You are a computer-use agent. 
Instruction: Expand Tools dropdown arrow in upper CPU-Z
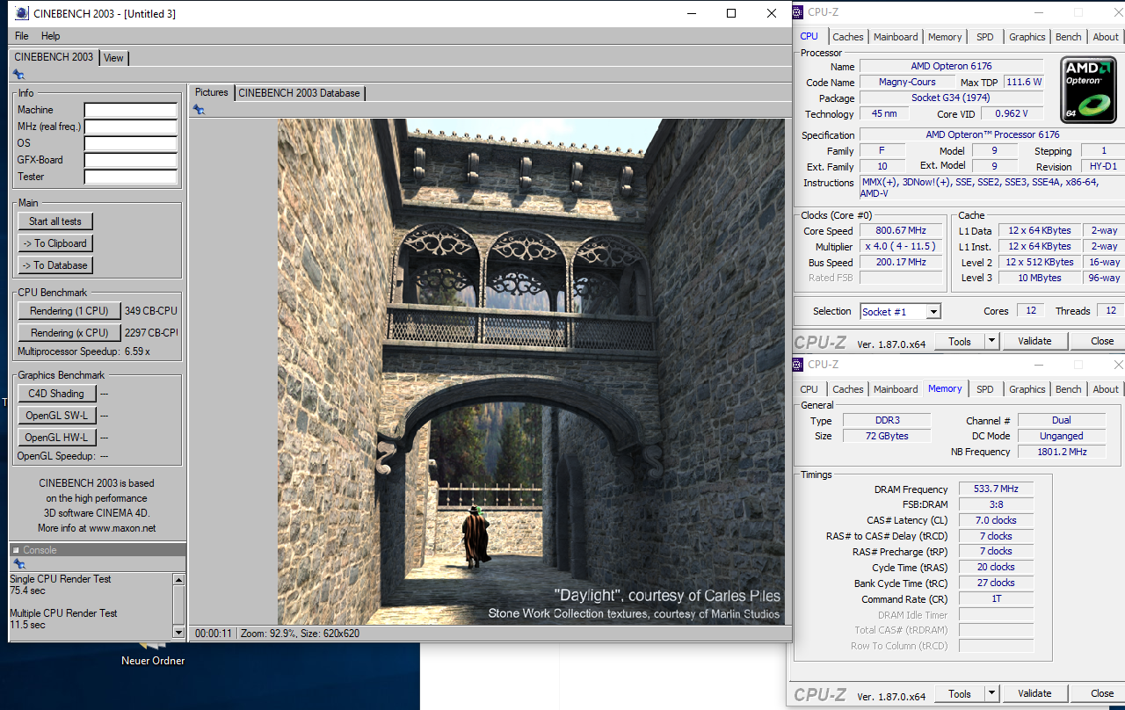(992, 341)
